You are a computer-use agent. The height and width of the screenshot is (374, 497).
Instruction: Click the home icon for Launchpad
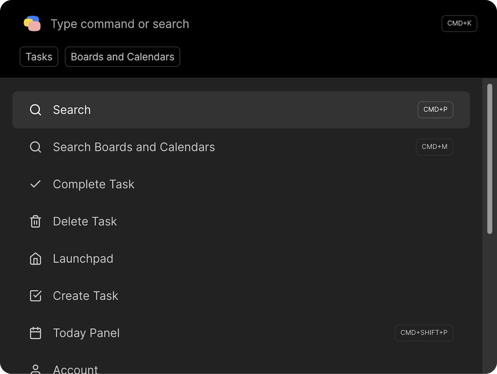[x=36, y=259]
